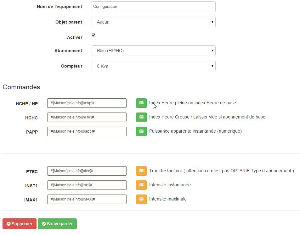300x236 pixels.
Task: Click the green list icon beside HCHP / HP
Action: point(141,103)
